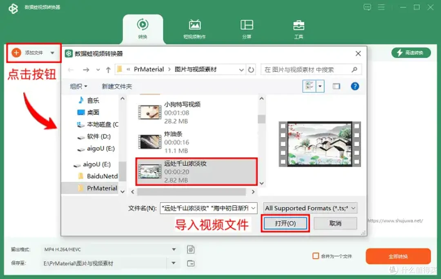Click the 高速转换 button
The height and width of the screenshot is (279, 441).
pos(411,53)
